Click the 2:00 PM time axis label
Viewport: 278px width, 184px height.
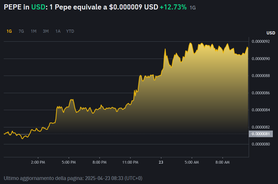38,162
